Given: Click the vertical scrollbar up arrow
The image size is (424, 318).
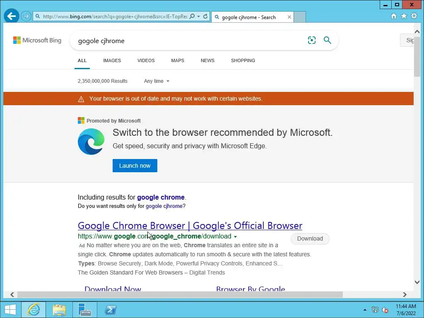Looking at the screenshot, I should [x=417, y=31].
